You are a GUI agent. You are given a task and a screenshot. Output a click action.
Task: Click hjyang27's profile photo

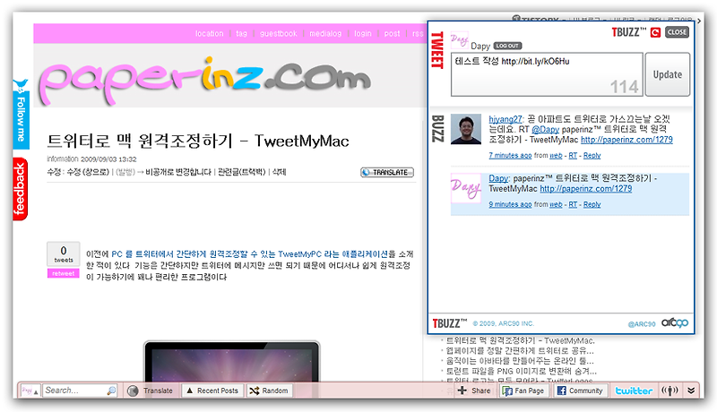coord(466,129)
